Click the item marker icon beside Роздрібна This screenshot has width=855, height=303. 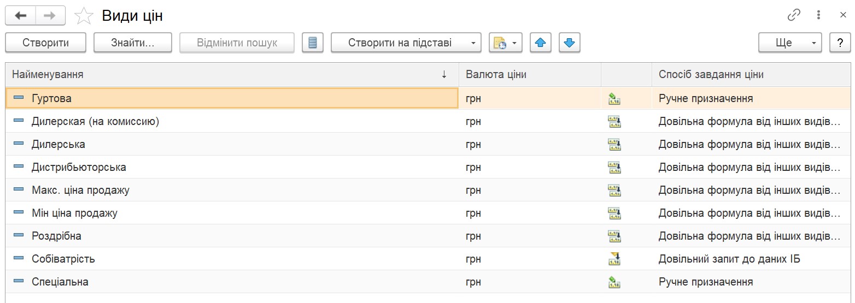click(x=19, y=235)
